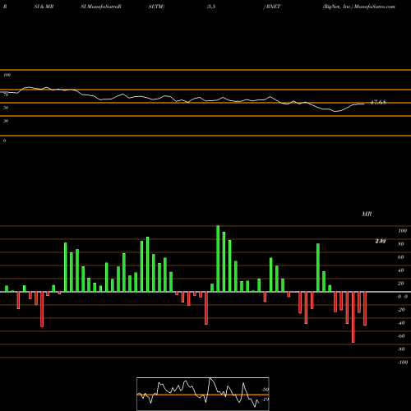This screenshot has height=411, width=411.
Task: Click the RNET ticker text in header
Action: coord(273,7)
